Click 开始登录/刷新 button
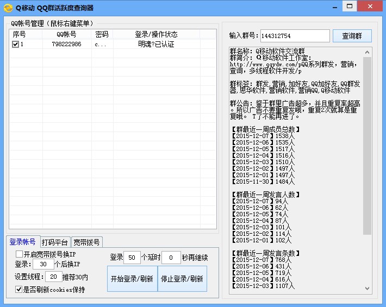The image size is (386, 307). (132, 279)
